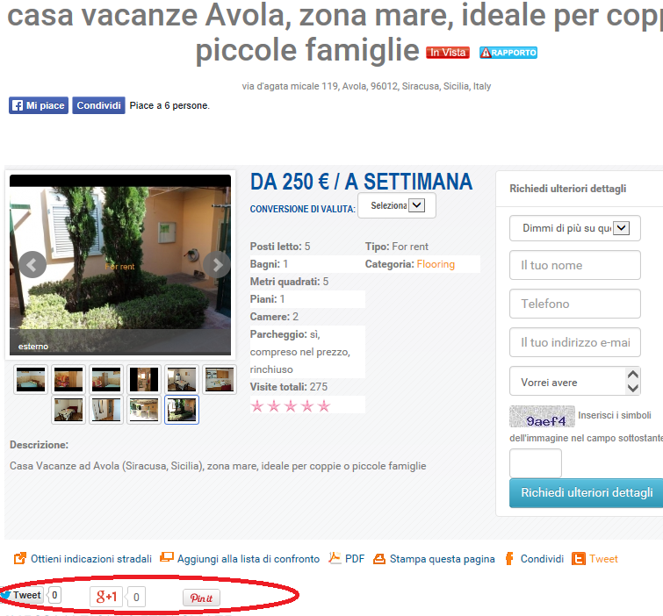
Task: Open the Flooring category link
Action: click(436, 264)
